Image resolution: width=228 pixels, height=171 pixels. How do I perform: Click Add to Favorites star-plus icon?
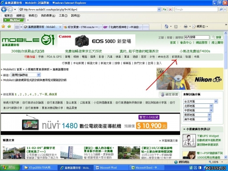[9, 26]
